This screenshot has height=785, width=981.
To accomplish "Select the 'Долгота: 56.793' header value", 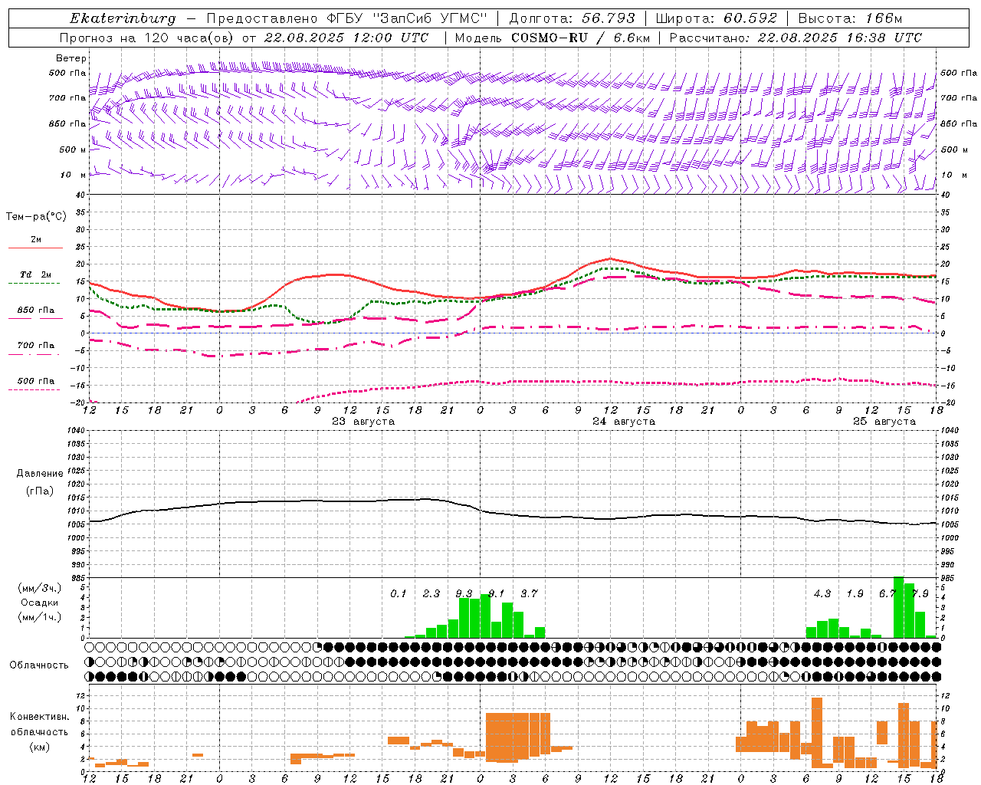I will [572, 18].
